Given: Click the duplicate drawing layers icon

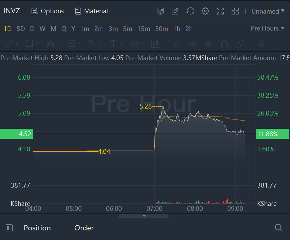Looking at the screenshot, I should click(x=240, y=44).
